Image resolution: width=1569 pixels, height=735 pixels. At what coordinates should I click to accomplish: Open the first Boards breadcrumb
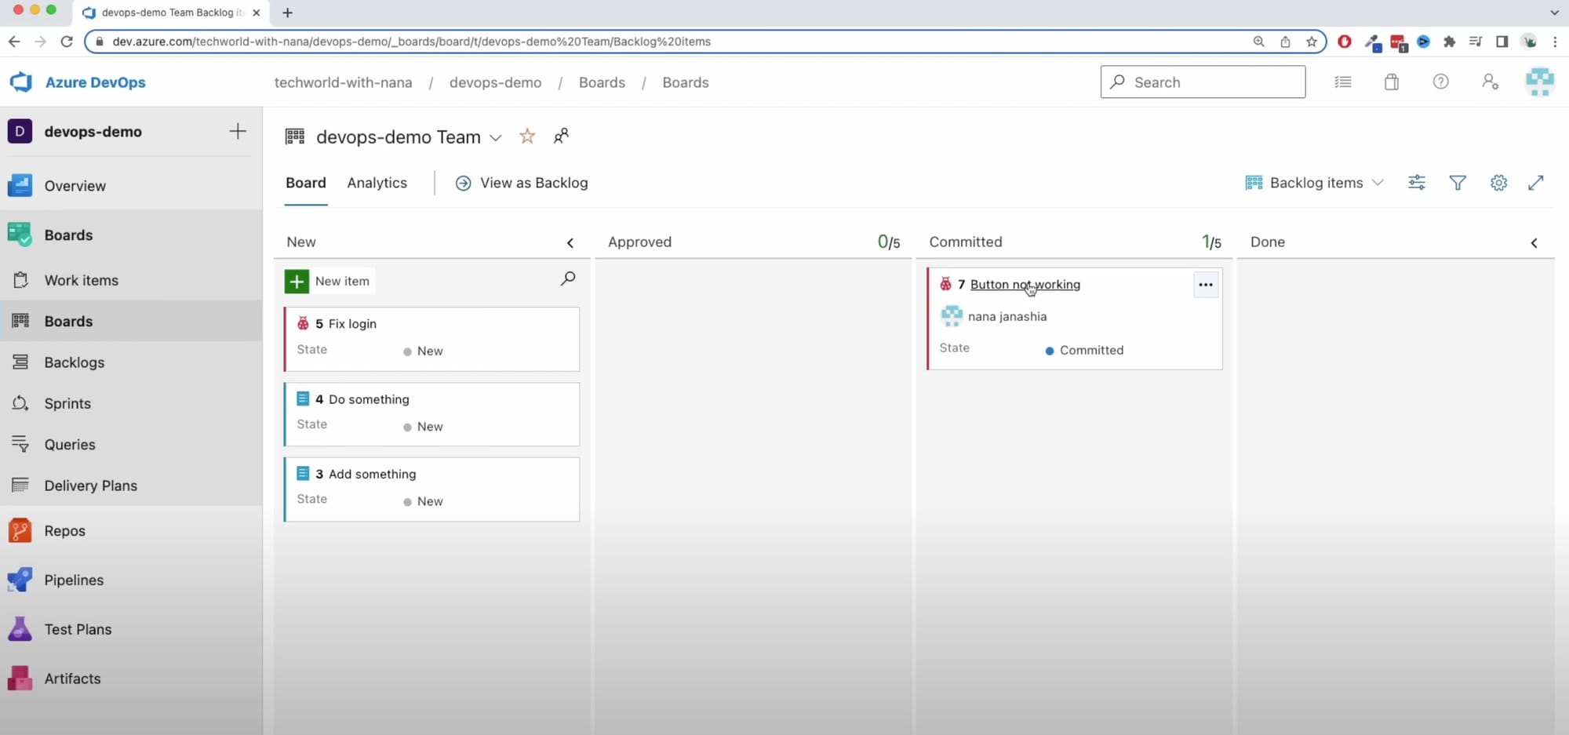(x=602, y=82)
